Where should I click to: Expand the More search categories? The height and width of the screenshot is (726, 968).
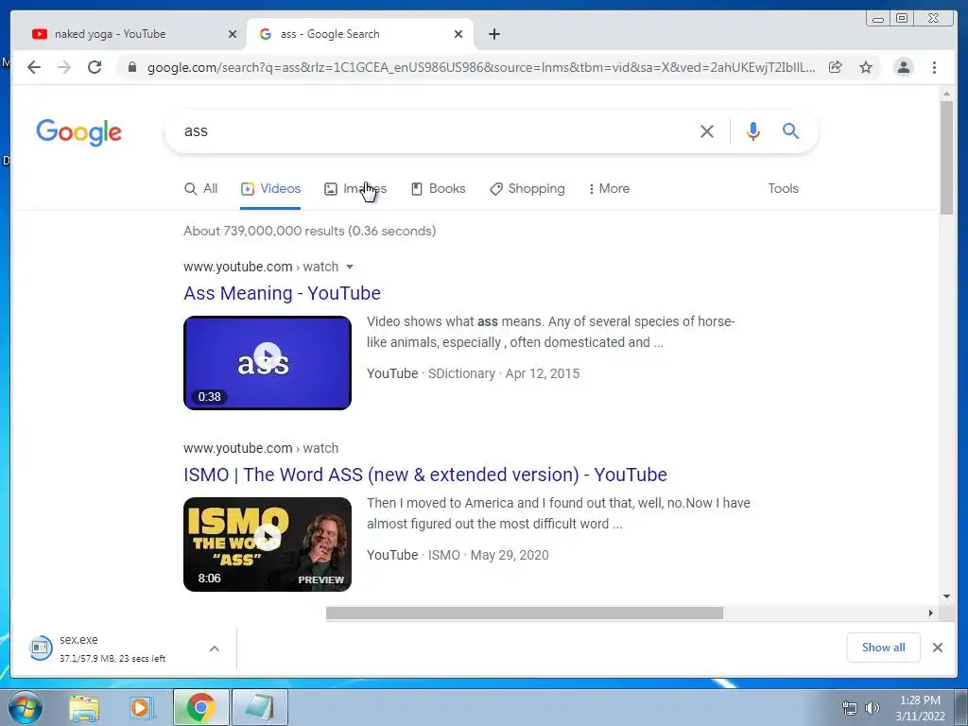pyautogui.click(x=609, y=189)
